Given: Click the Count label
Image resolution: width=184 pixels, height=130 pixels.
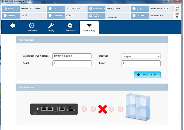Looking at the screenshot, I should (x=26, y=63).
